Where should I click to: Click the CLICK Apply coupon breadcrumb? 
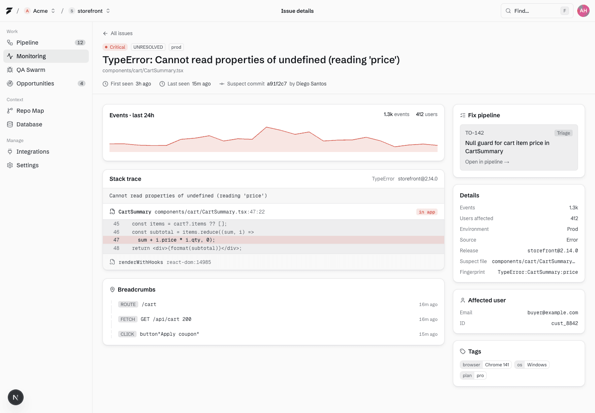point(278,334)
